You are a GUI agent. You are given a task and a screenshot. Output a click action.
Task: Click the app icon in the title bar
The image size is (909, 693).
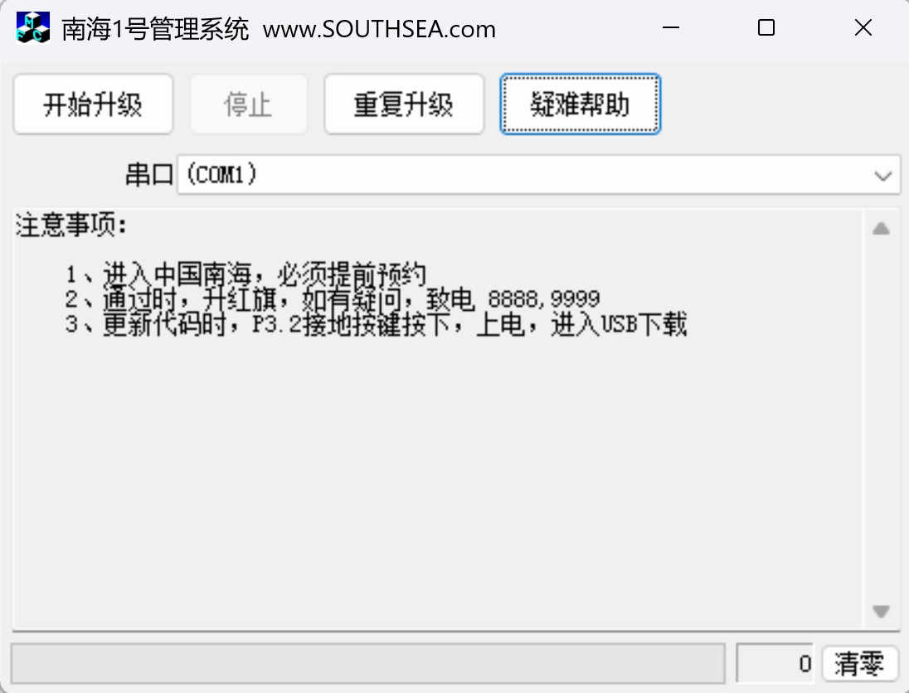pyautogui.click(x=33, y=28)
